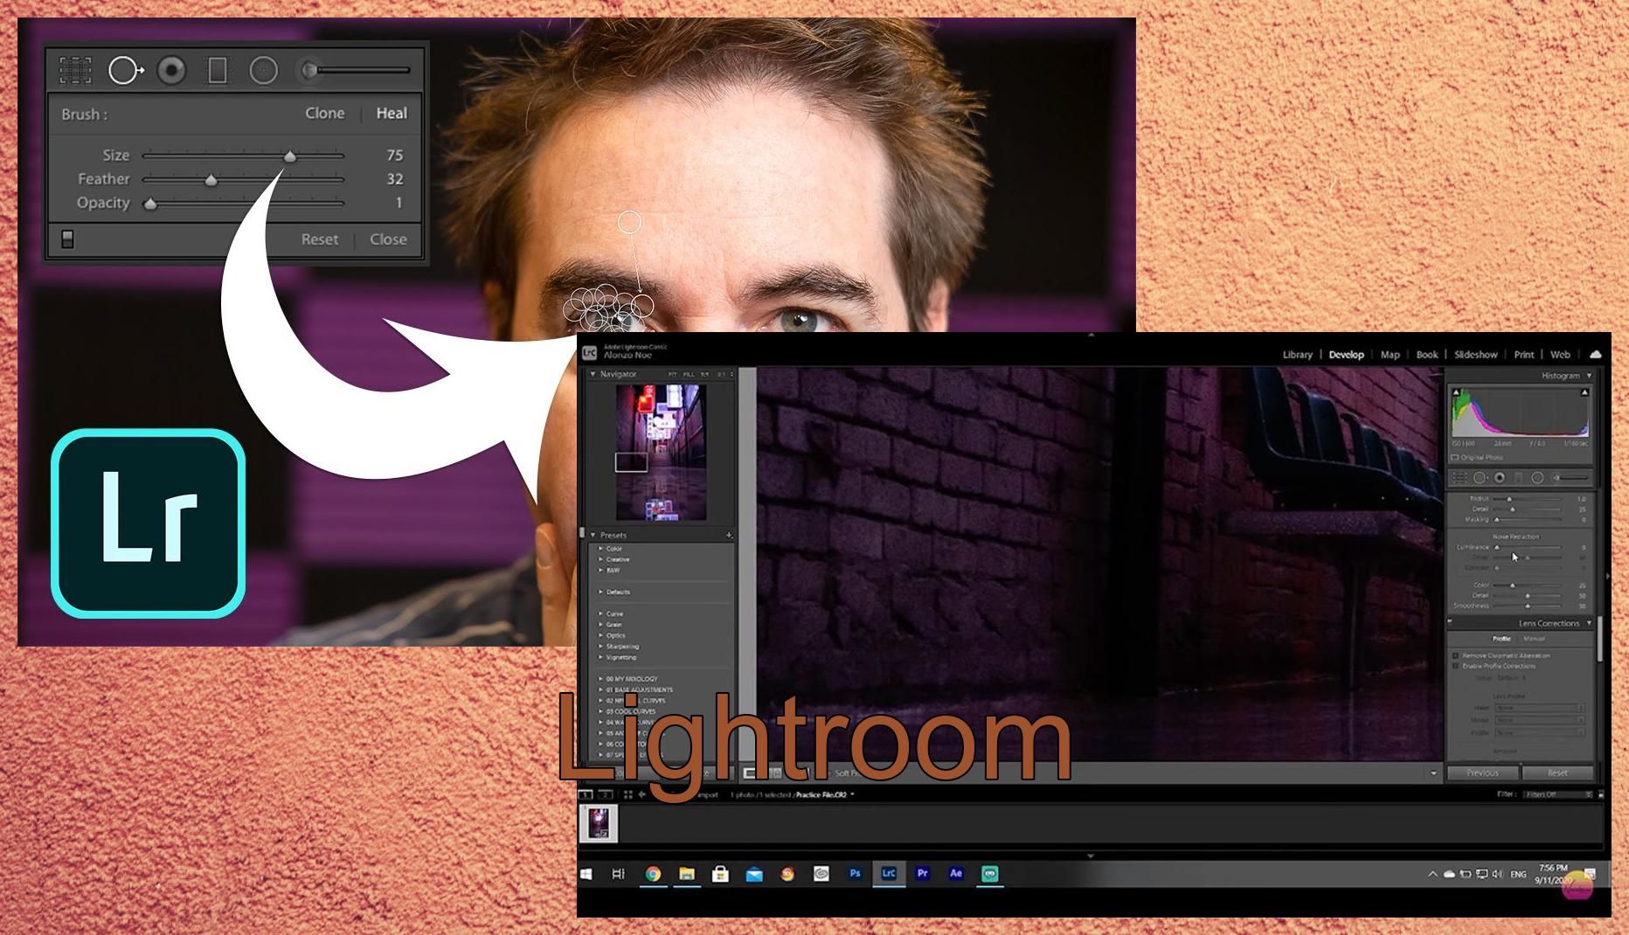Viewport: 1629px width, 935px height.
Task: Collapse the Navigator panel
Action: pos(593,374)
